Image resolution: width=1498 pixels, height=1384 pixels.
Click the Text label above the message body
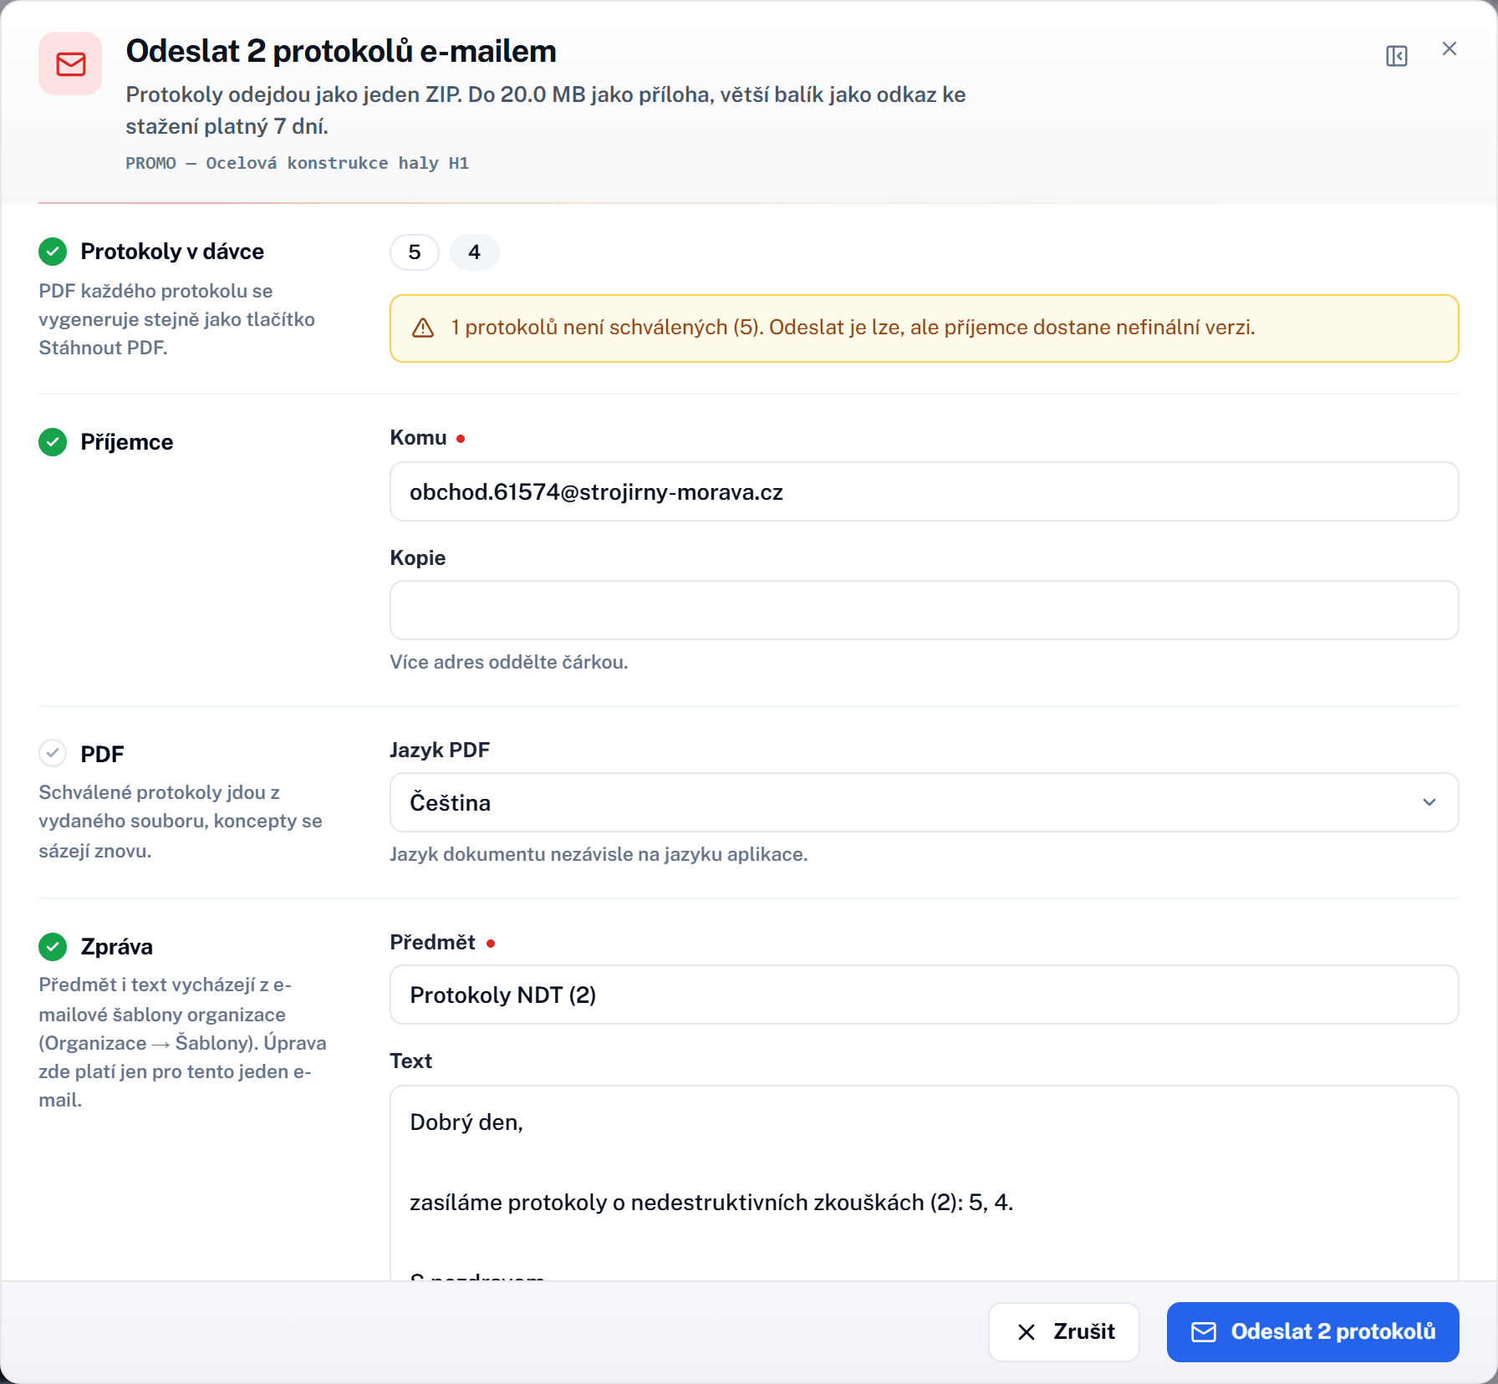(411, 1061)
